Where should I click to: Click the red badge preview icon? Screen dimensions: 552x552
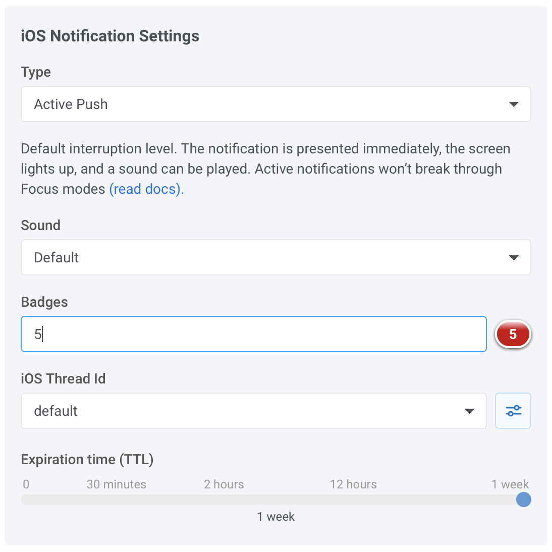pos(513,334)
